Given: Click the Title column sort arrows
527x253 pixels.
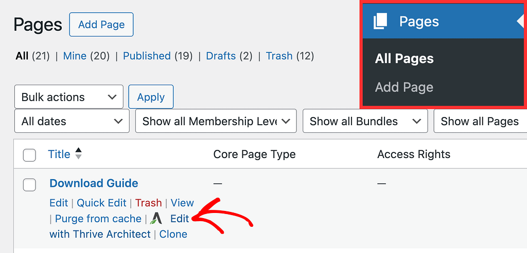Looking at the screenshot, I should coord(78,153).
